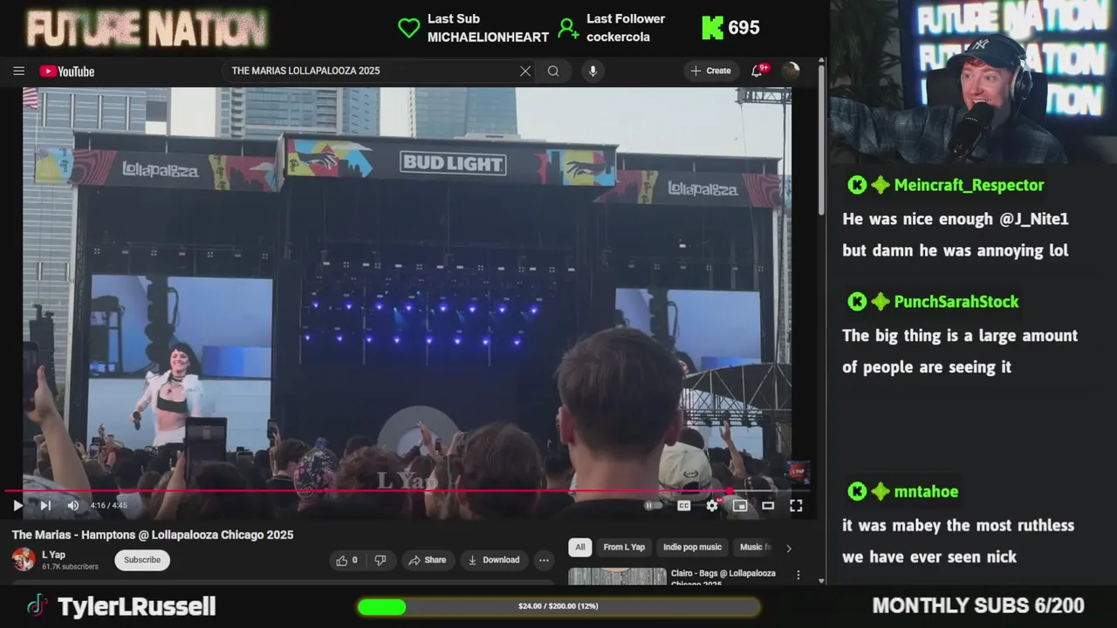Switch to theater mode
This screenshot has height=628, width=1117.
coord(768,505)
